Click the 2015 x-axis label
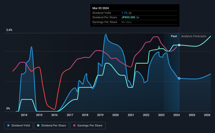This screenshot has height=133, width=215. click(x=39, y=115)
